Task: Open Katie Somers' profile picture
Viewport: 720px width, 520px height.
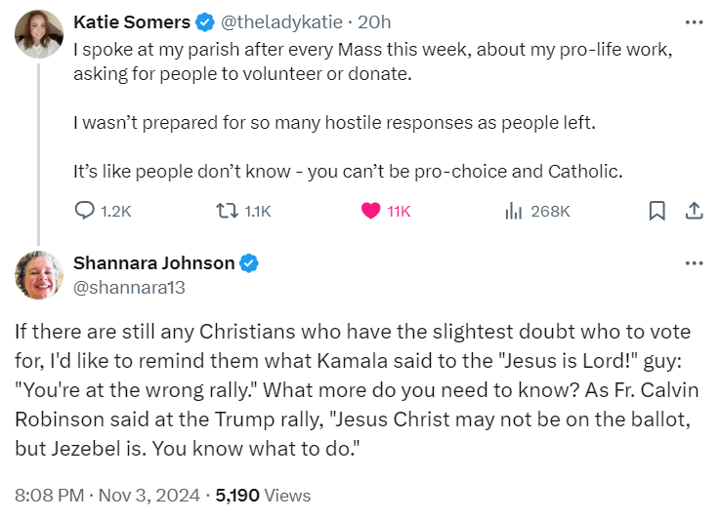Action: tap(39, 34)
